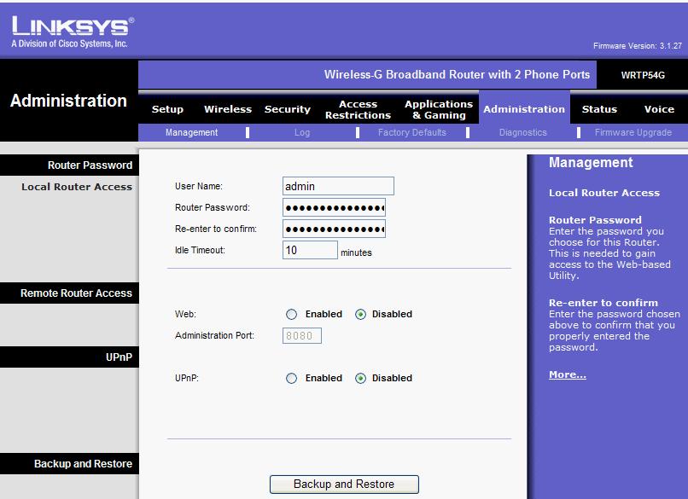
Task: Enable UPnP radio option
Action: click(291, 379)
